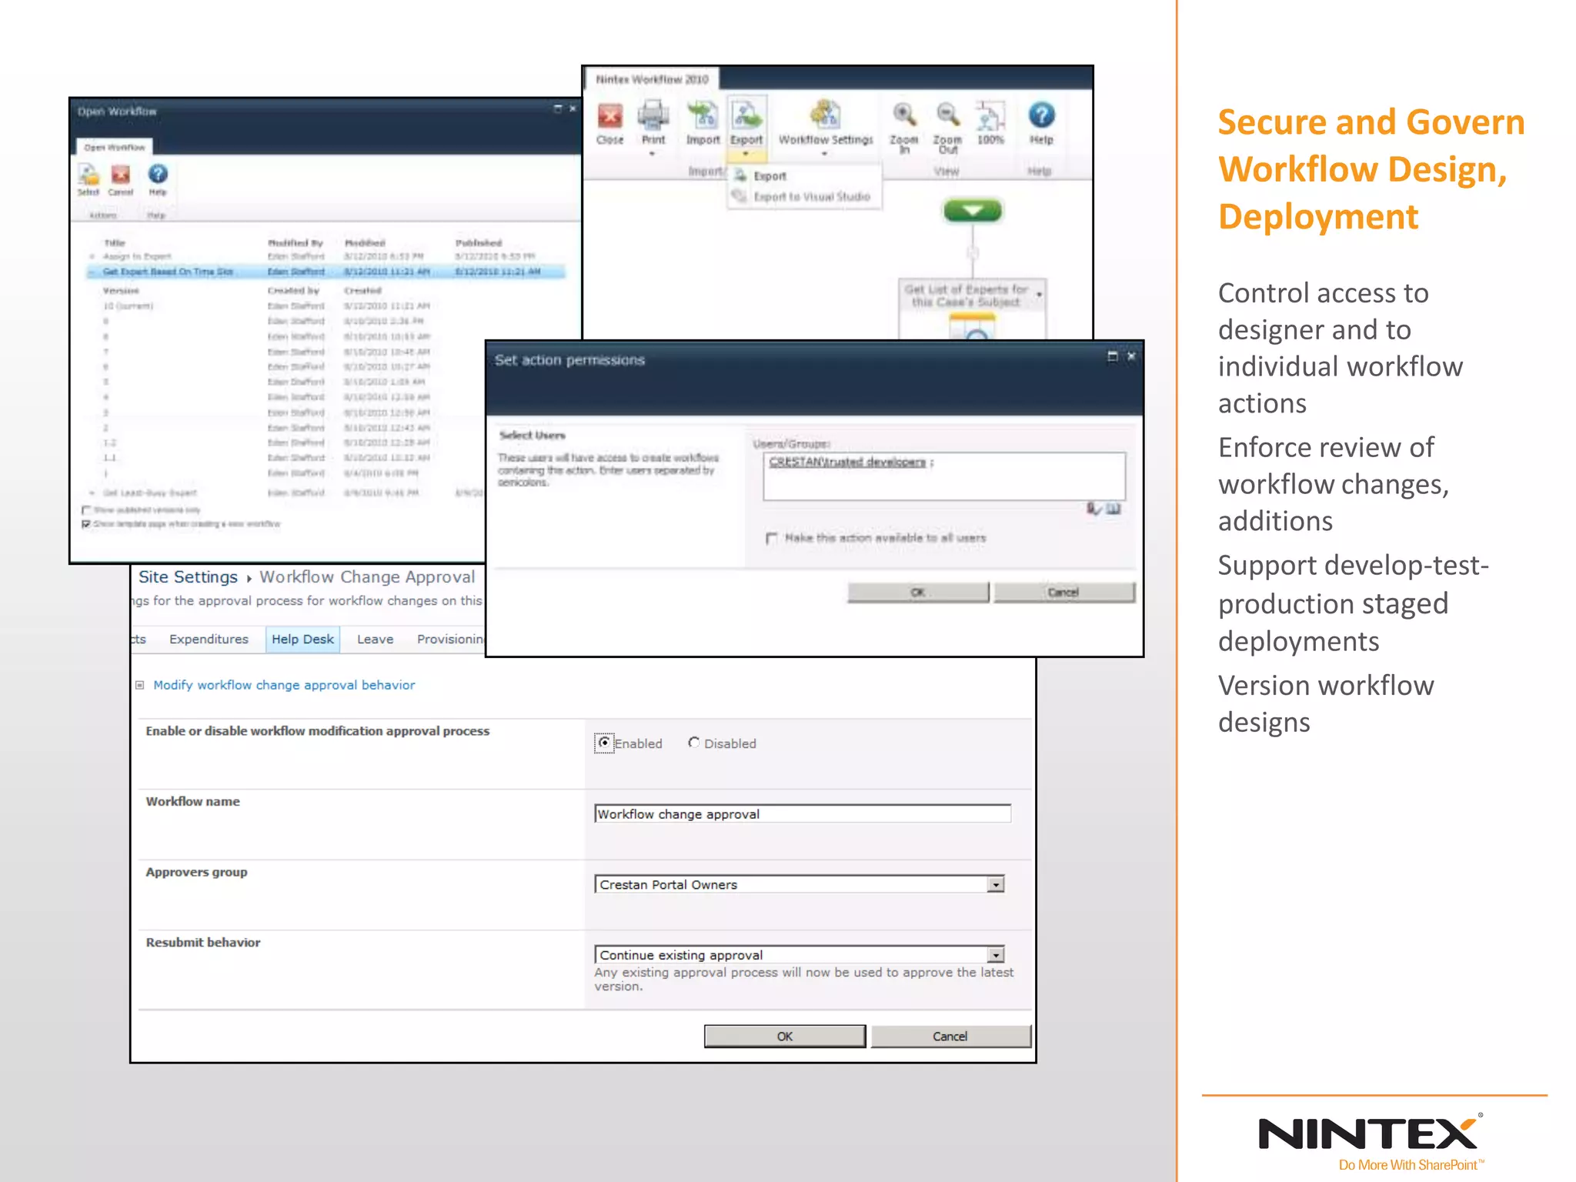Click the Print printer icon
This screenshot has width=1576, height=1182.
click(x=653, y=115)
